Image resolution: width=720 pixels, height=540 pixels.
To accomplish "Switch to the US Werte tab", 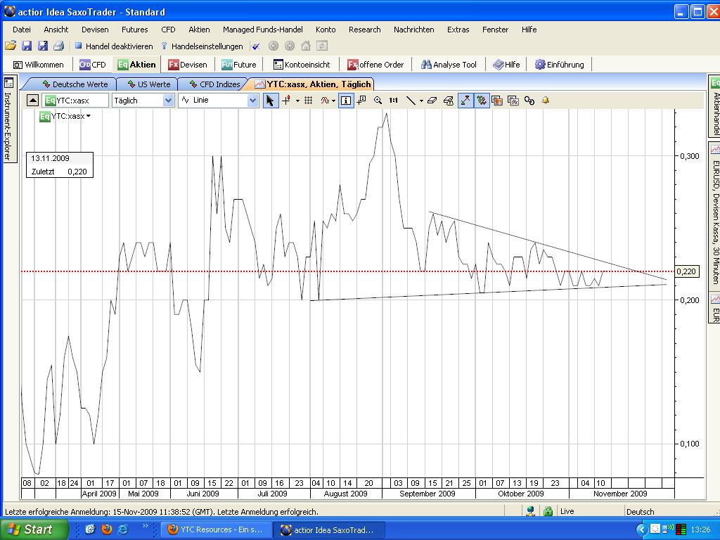I will pyautogui.click(x=150, y=84).
